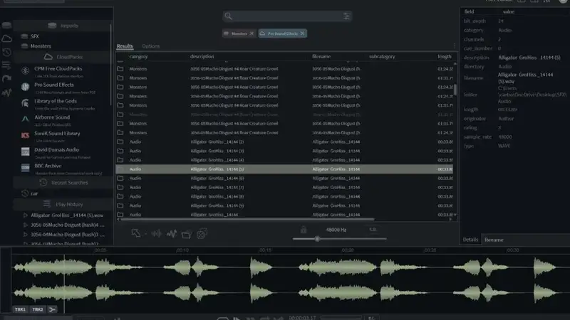Jump to the 00:10 timeline marker
Image resolution: width=570 pixels, height=320 pixels.
click(x=182, y=250)
